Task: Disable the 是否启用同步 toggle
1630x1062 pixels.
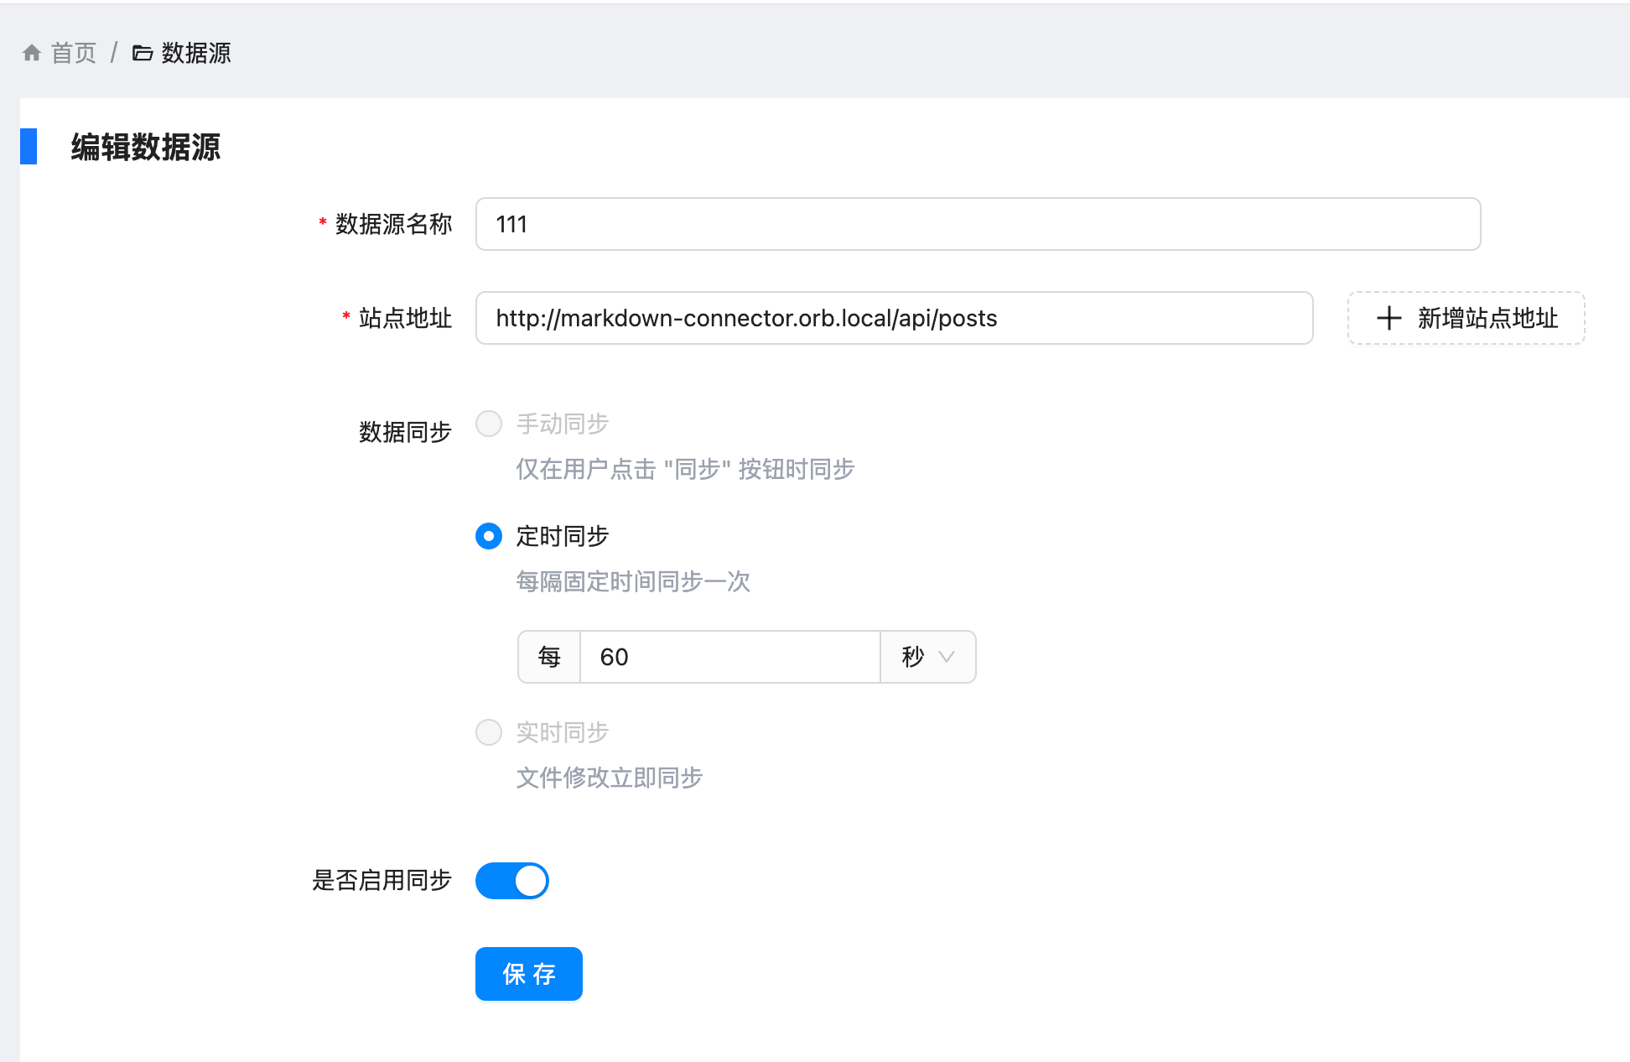Action: point(511,881)
